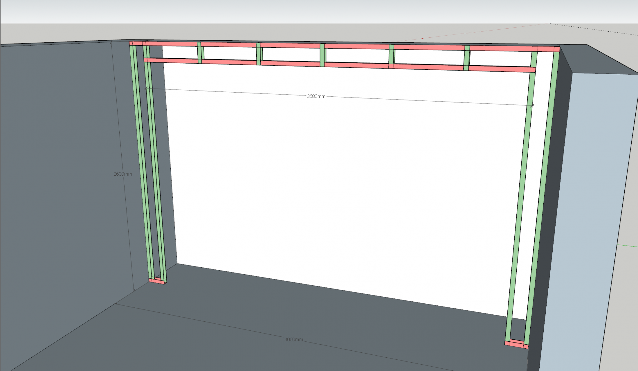Select the rightmost short green cripple stud
Screen dimensions: 638x371
click(x=467, y=58)
